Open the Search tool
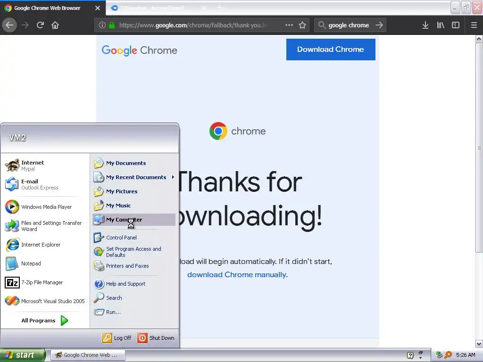The width and height of the screenshot is (483, 362). (134, 298)
